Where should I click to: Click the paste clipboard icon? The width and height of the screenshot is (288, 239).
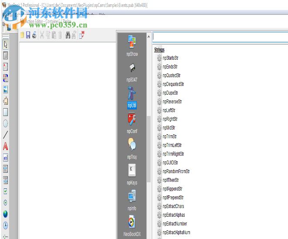(x=54, y=35)
